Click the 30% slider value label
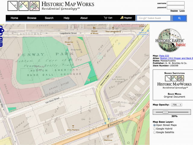 click(x=174, y=116)
